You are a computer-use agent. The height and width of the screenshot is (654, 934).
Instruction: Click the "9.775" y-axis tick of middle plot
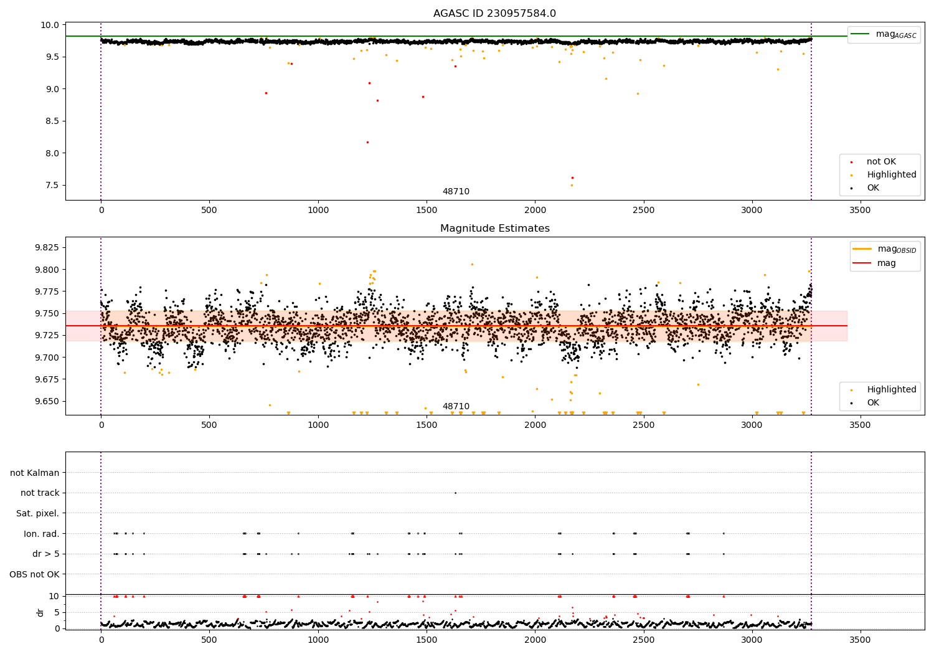tap(47, 292)
